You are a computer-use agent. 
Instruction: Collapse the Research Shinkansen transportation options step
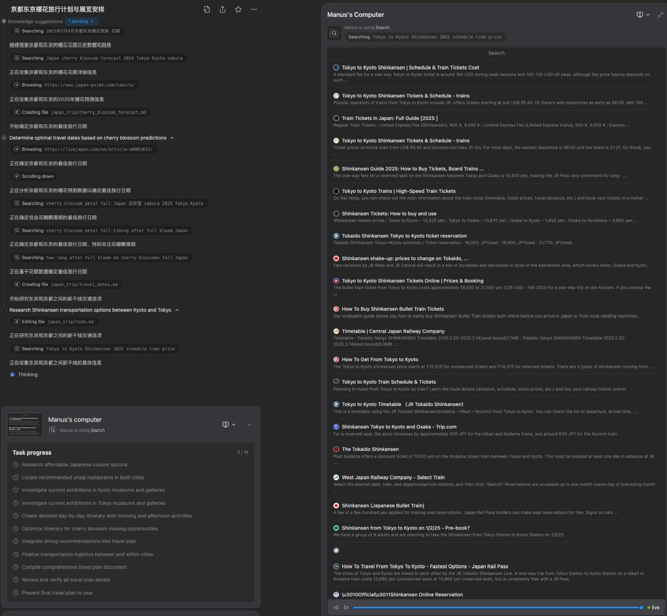tap(177, 310)
